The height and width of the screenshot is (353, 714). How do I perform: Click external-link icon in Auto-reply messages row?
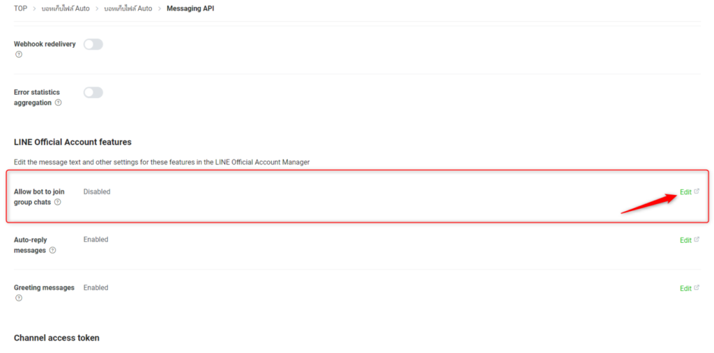(697, 240)
